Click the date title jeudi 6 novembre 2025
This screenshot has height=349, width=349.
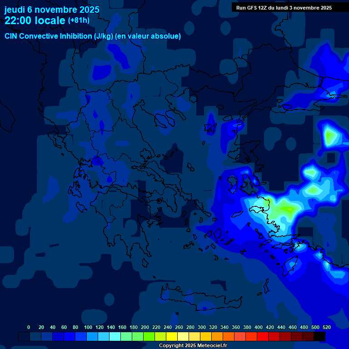52,10
